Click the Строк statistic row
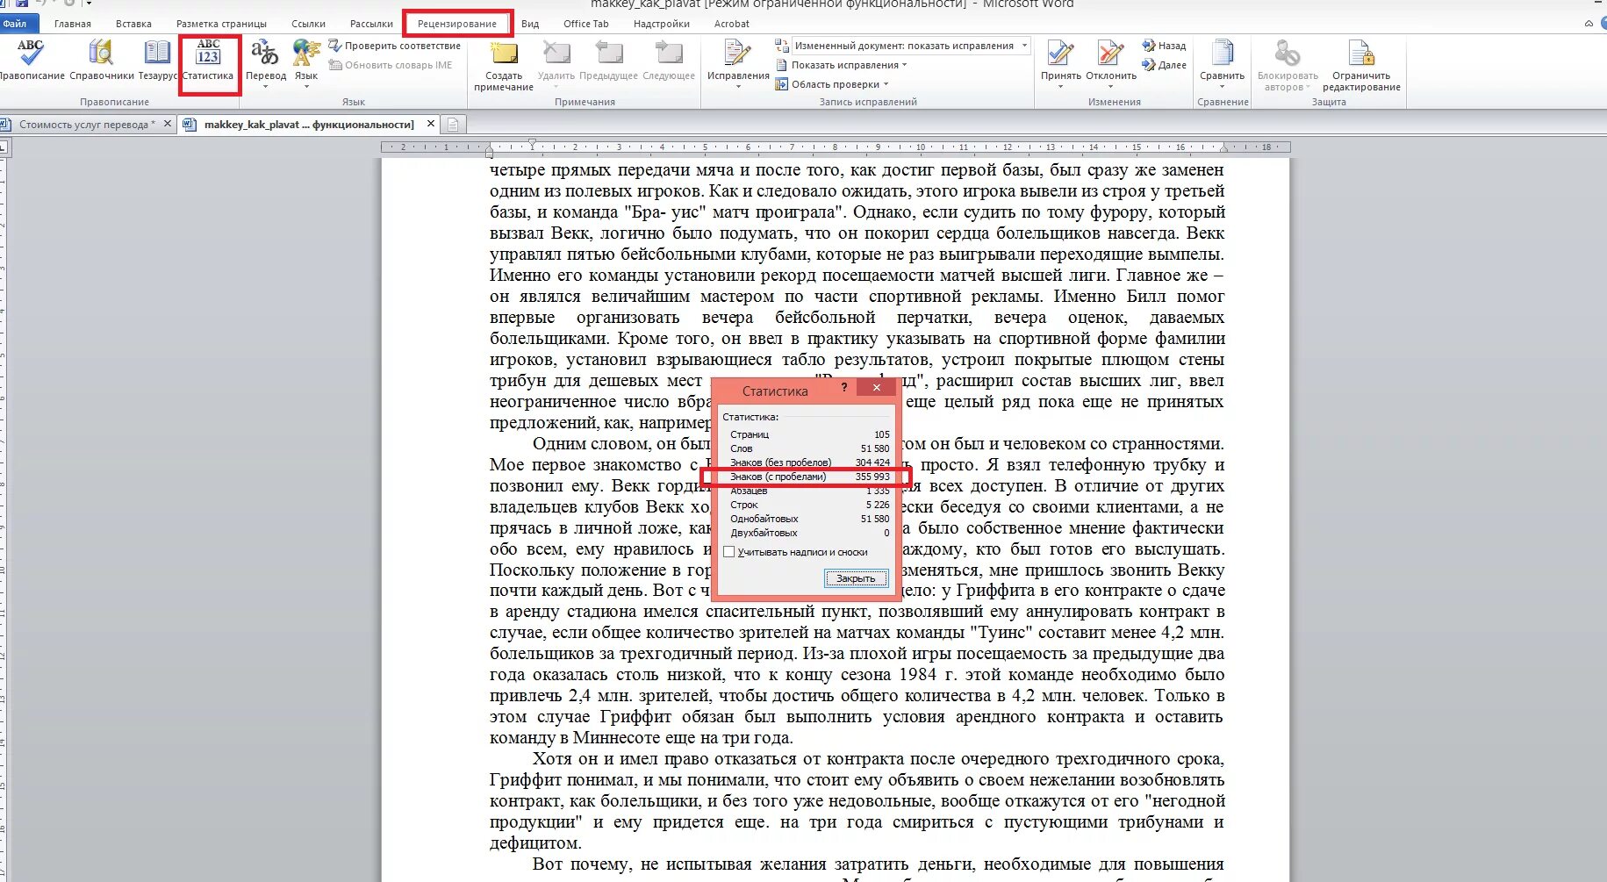Image resolution: width=1607 pixels, height=882 pixels. tap(809, 505)
